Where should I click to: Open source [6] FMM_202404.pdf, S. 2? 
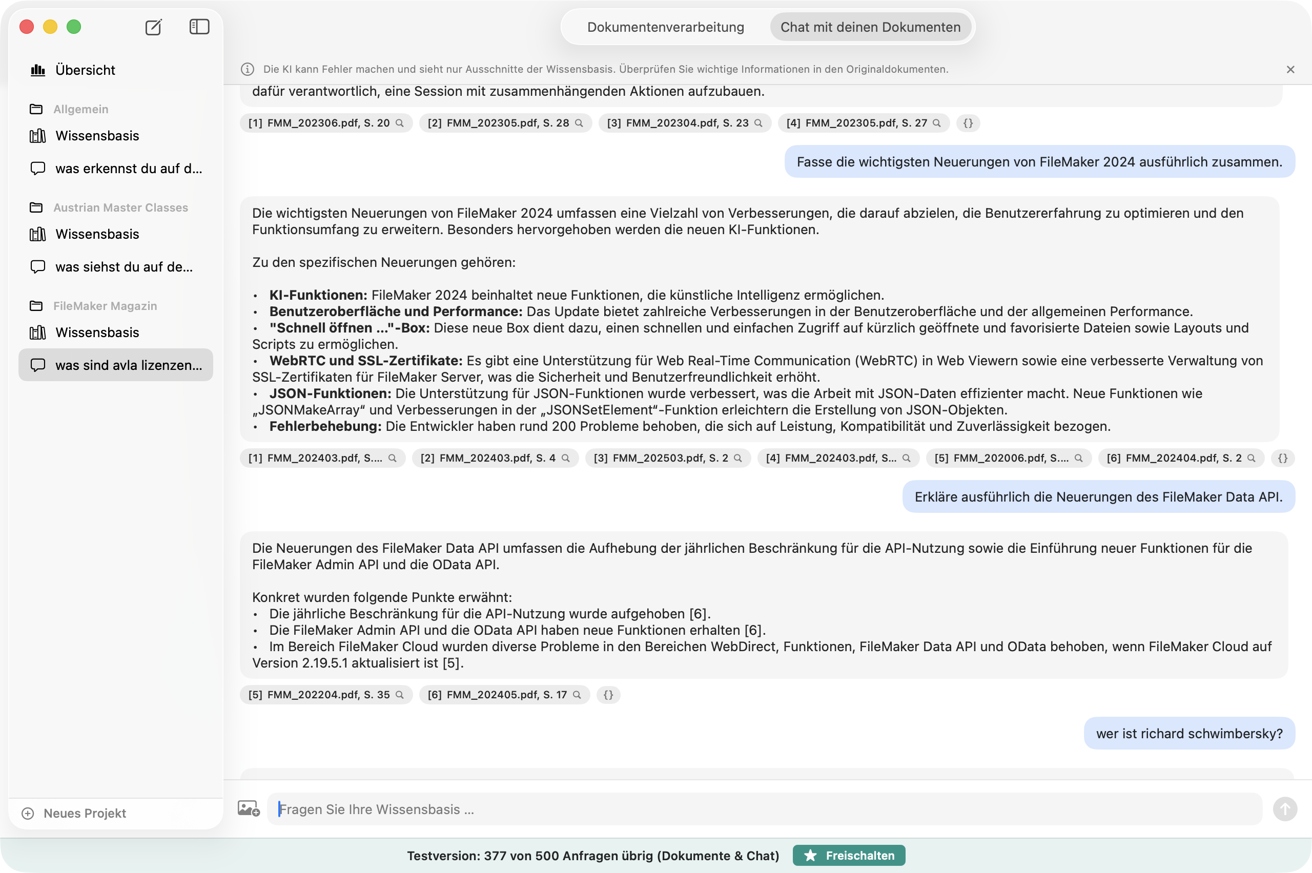pyautogui.click(x=1181, y=458)
